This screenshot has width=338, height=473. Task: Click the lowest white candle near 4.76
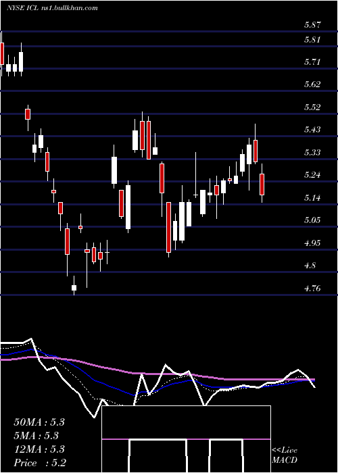click(x=74, y=288)
